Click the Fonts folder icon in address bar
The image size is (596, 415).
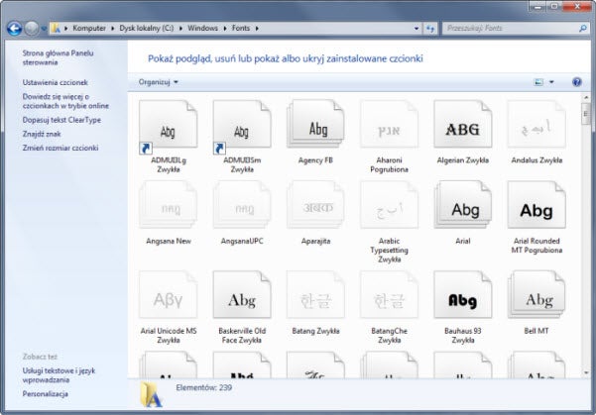coord(56,28)
